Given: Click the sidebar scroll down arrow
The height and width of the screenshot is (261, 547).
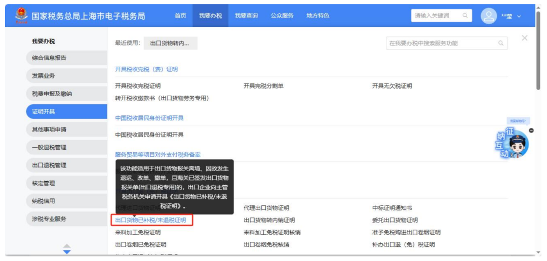Looking at the screenshot, I should click(67, 251).
